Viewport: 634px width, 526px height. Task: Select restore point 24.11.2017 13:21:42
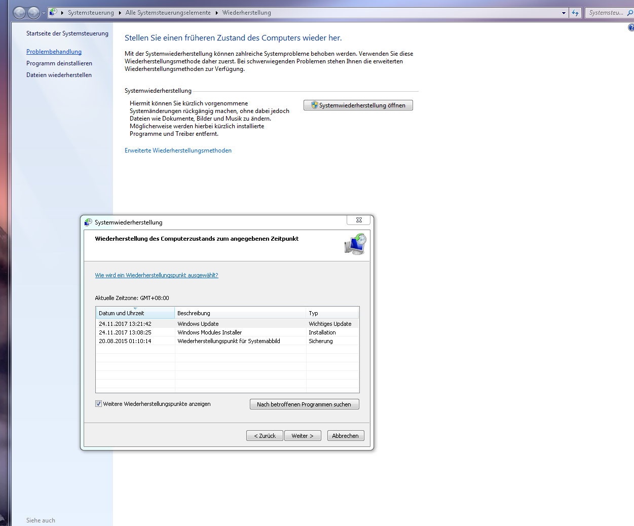[x=227, y=324]
